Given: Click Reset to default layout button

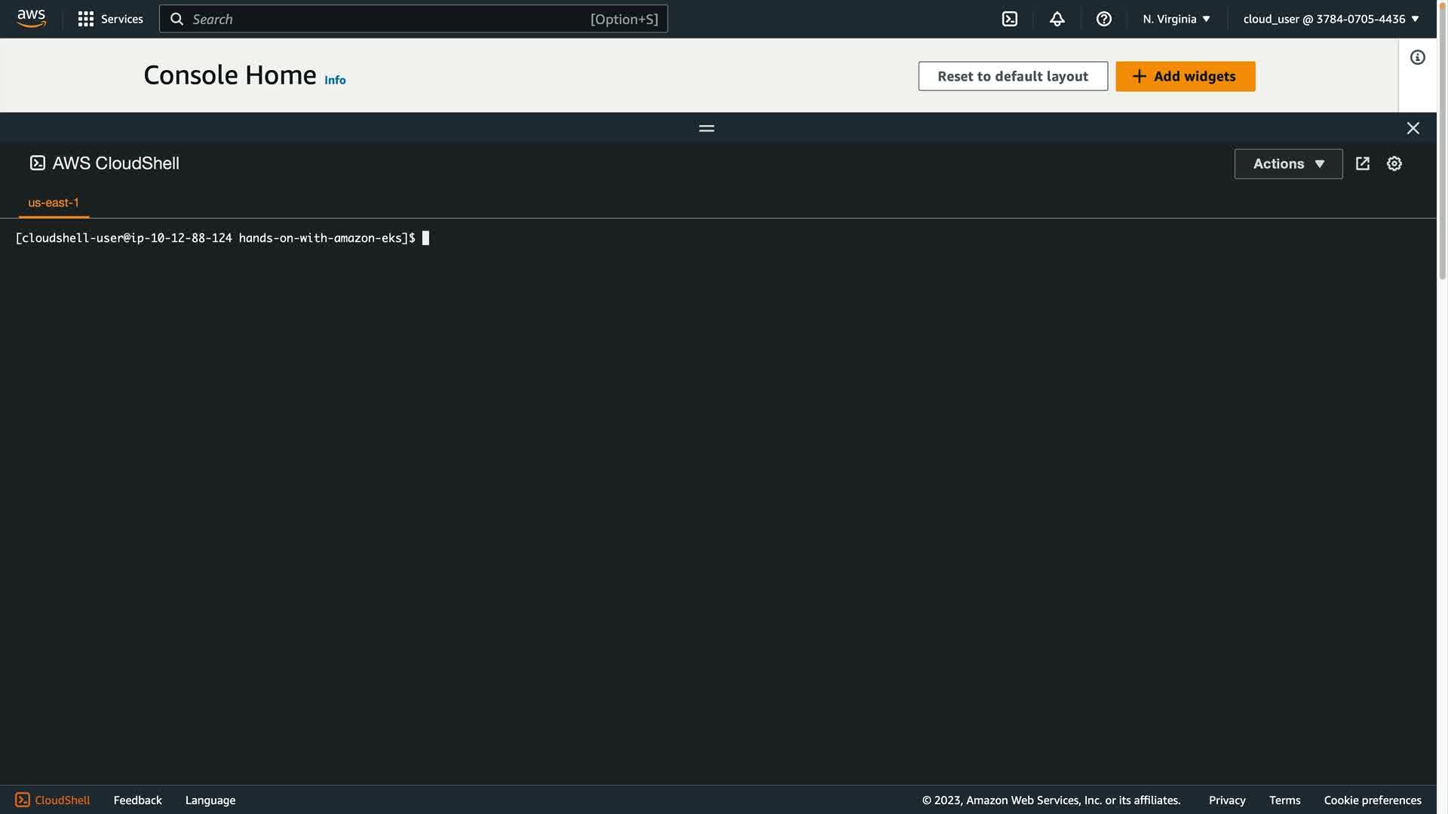Looking at the screenshot, I should coord(1012,76).
